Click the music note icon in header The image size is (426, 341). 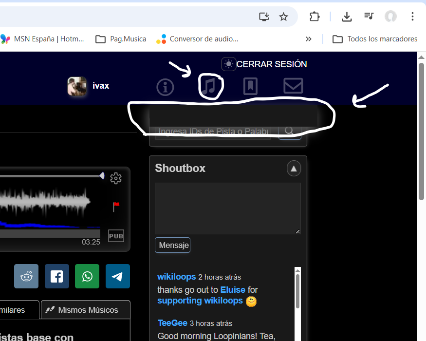(209, 87)
